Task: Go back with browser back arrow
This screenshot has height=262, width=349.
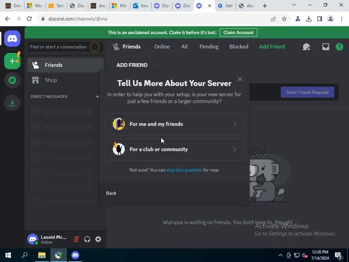Action: coord(7,19)
